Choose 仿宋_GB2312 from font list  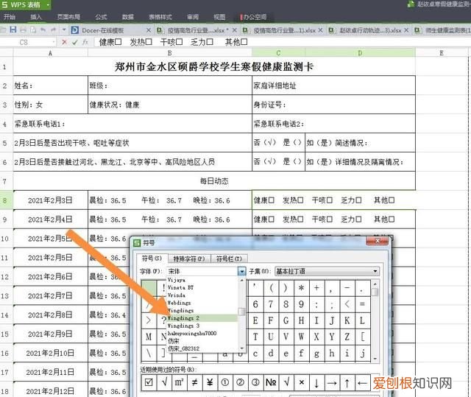[x=202, y=348]
